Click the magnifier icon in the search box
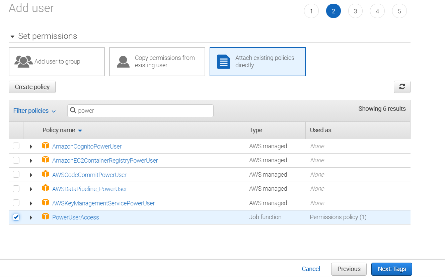 point(73,110)
